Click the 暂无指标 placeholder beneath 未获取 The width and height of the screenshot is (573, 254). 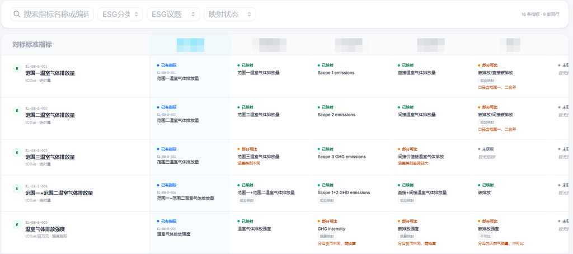coord(486,157)
